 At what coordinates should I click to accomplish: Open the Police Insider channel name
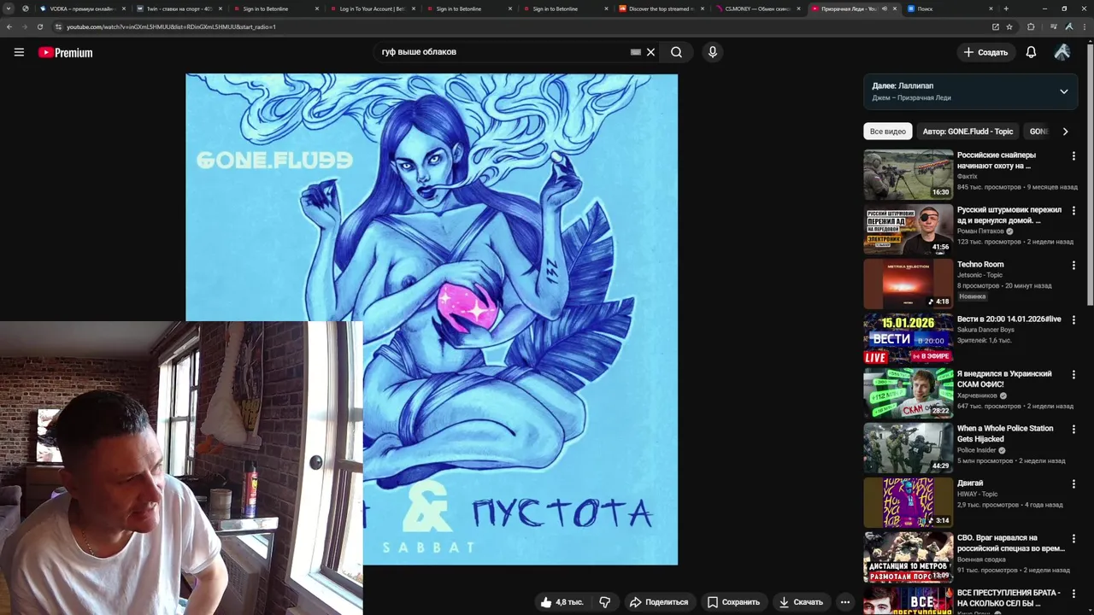[x=975, y=450]
